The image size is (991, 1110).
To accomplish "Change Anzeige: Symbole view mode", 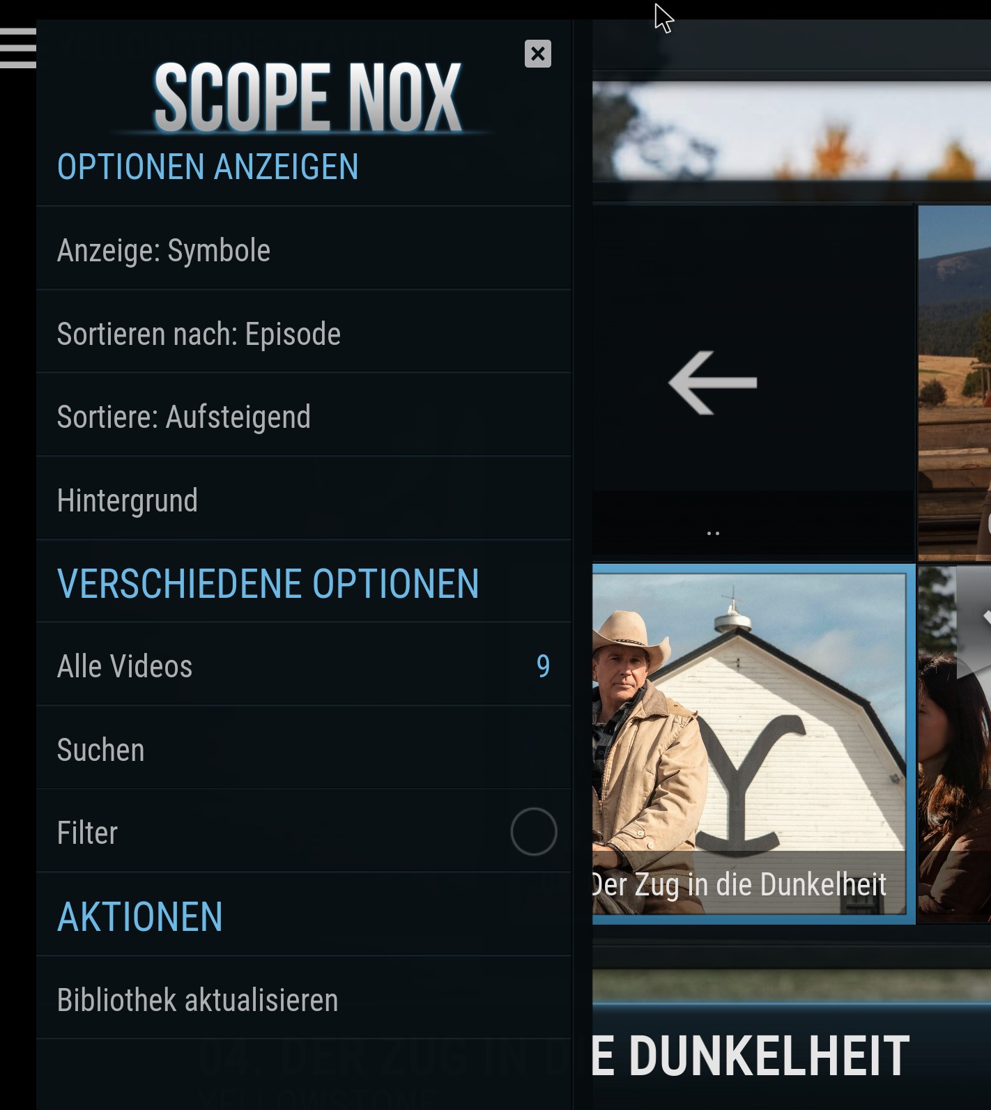I will (x=304, y=249).
